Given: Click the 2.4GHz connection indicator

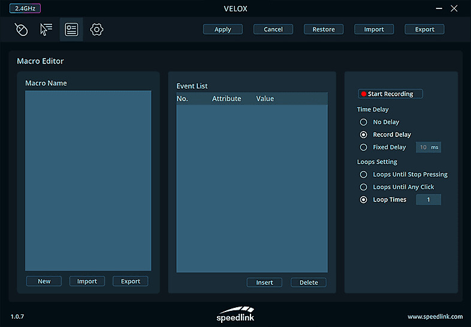Looking at the screenshot, I should (x=25, y=9).
